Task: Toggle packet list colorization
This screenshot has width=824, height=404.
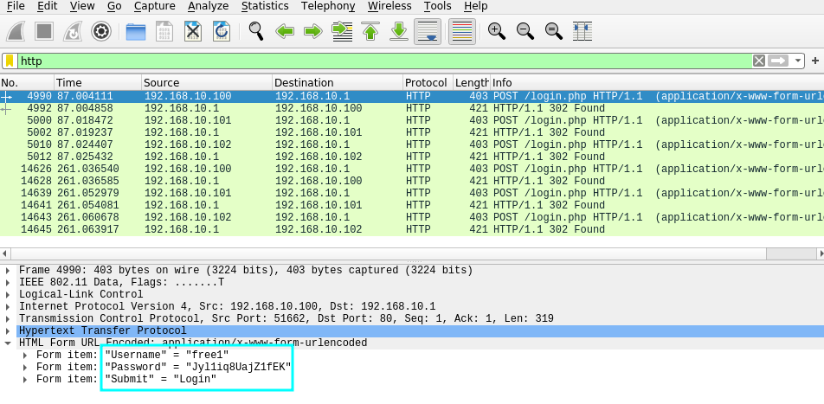Action: point(461,32)
